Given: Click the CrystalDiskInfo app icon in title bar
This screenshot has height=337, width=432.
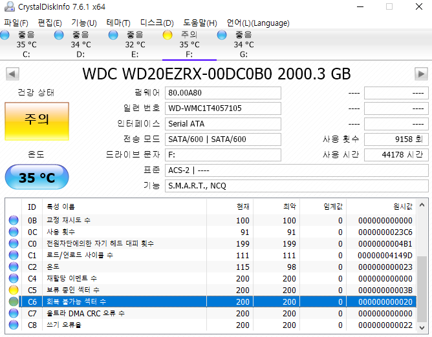Looking at the screenshot, I should (9, 7).
